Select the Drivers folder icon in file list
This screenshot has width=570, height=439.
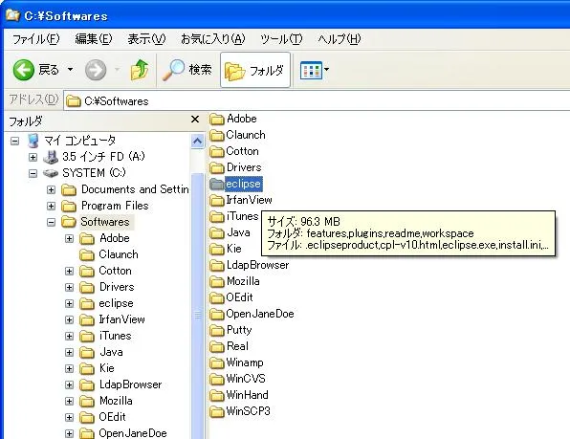[x=217, y=167]
